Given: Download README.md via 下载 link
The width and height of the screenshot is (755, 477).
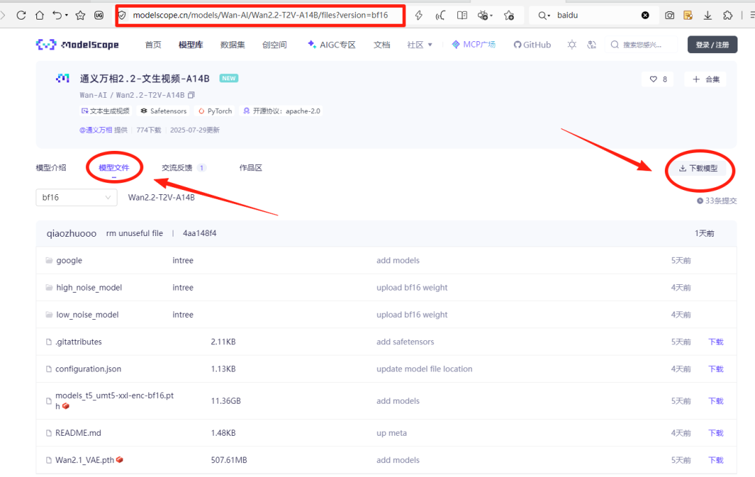Looking at the screenshot, I should pos(716,433).
